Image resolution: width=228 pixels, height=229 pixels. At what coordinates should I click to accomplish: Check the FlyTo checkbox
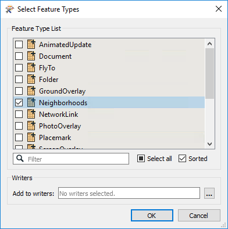click(19, 68)
